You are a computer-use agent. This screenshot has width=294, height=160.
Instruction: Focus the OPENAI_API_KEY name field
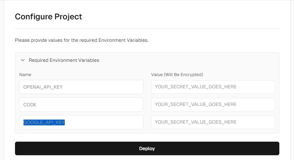click(x=81, y=87)
